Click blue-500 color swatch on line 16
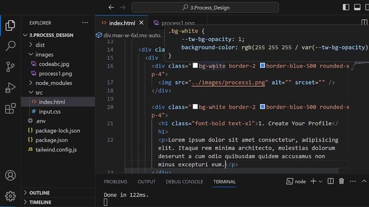 262,66
